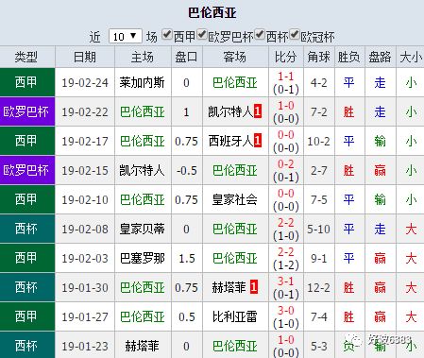
Task: Open the 西班牙人 away team link
Action: point(230,141)
